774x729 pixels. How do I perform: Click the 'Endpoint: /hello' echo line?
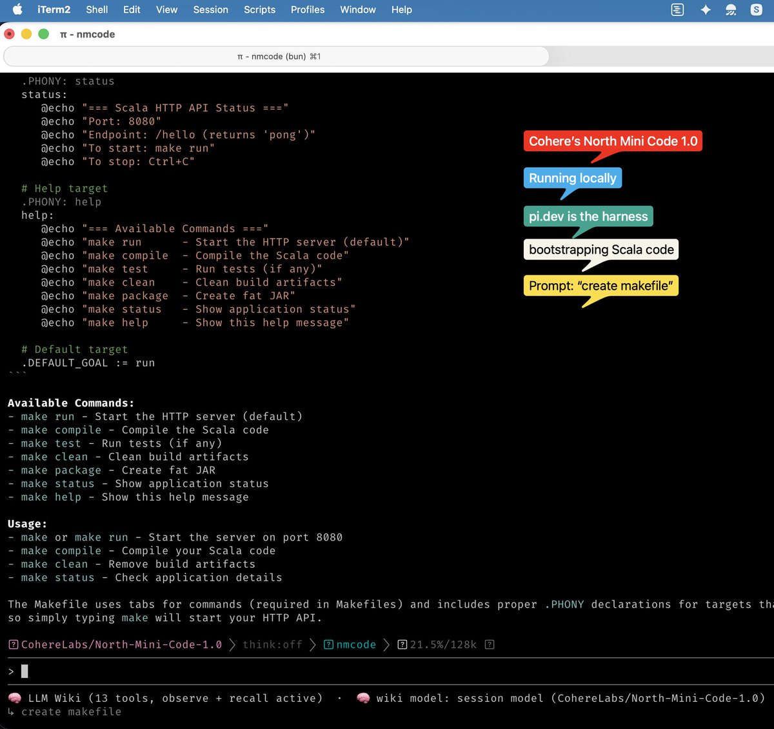click(x=179, y=135)
